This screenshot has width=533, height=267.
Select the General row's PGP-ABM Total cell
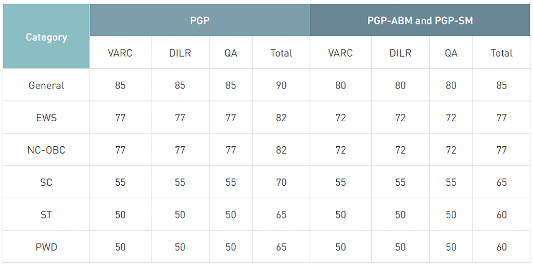501,85
